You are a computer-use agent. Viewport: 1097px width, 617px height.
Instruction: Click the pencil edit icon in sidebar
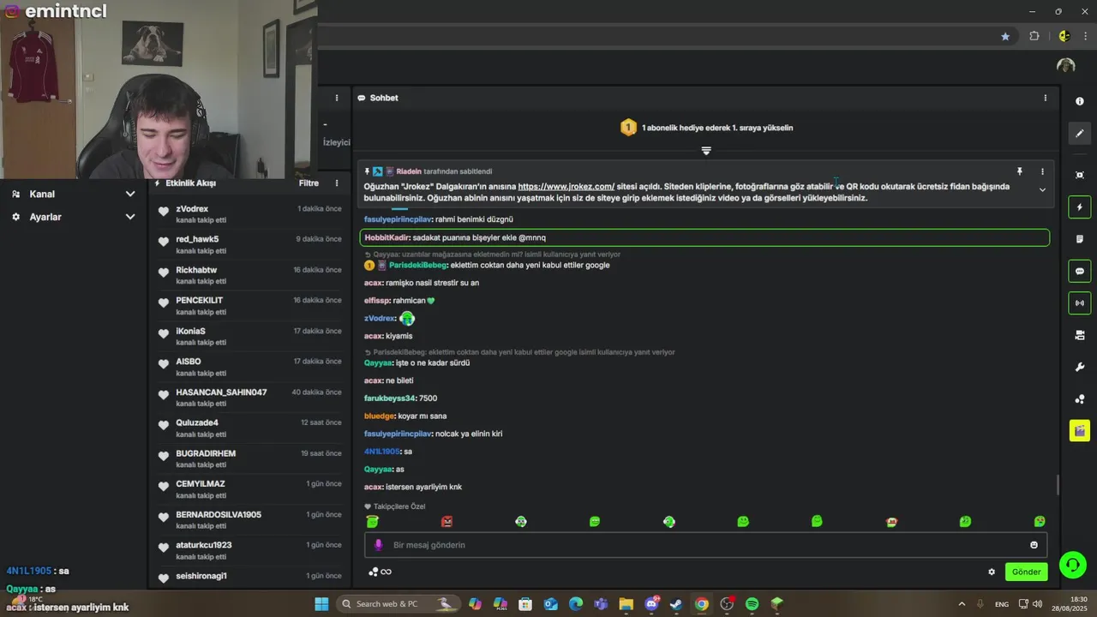click(x=1079, y=133)
